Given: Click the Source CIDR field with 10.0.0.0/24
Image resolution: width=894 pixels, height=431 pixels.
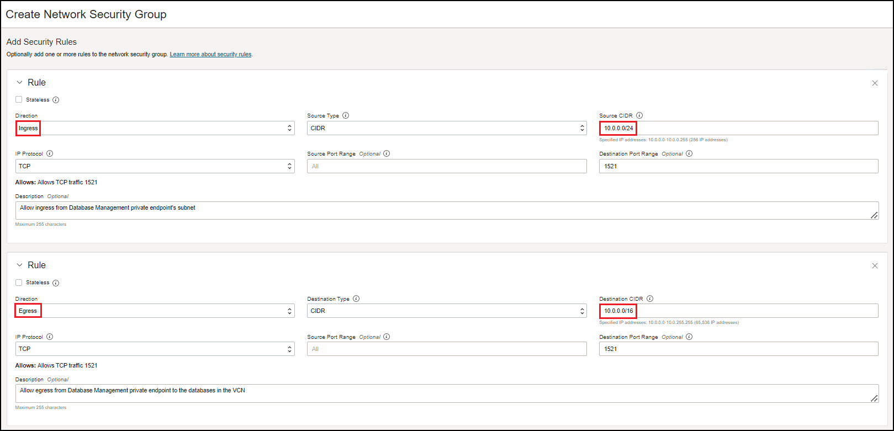Looking at the screenshot, I should point(738,128).
